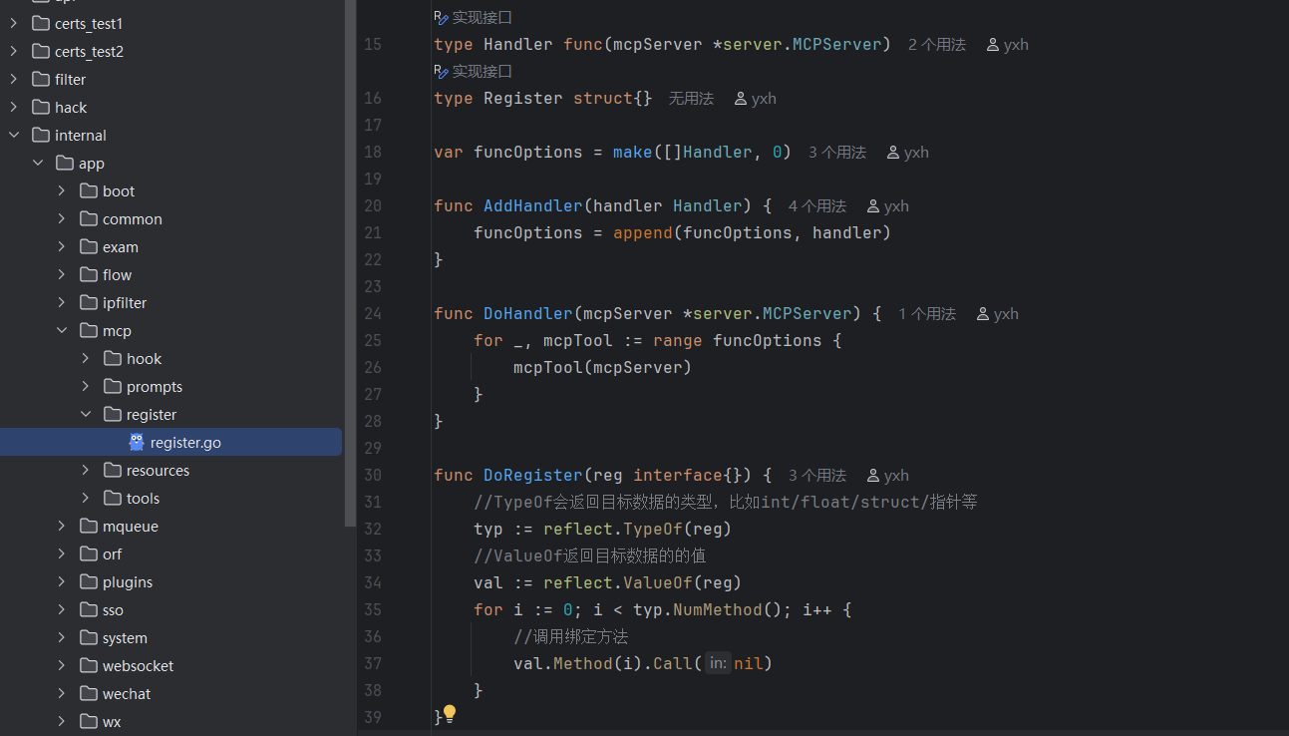Click the 'in:' parameter hint on line 37
The width and height of the screenshot is (1289, 736).
coord(718,663)
